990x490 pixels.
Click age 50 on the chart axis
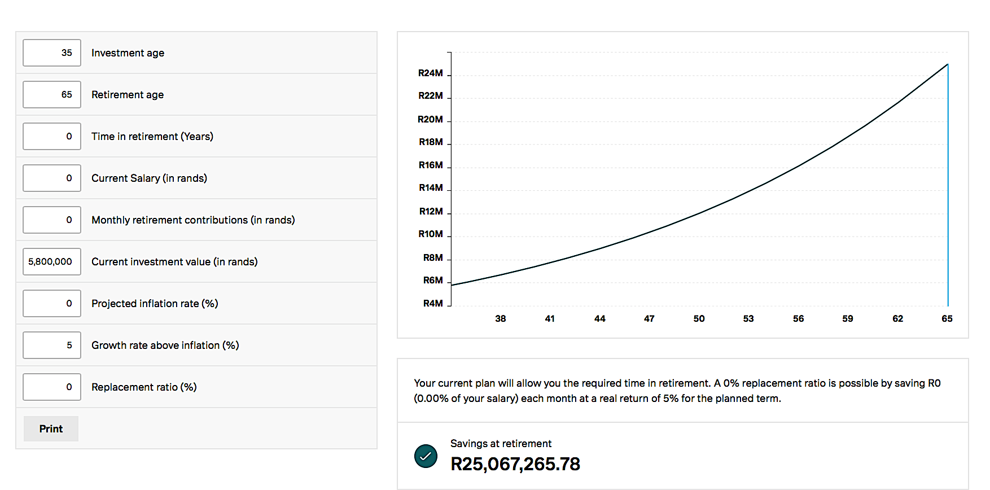coord(699,319)
